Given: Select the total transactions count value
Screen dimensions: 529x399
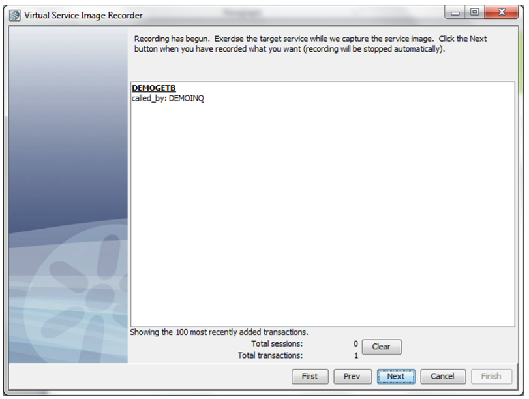Looking at the screenshot, I should [x=356, y=355].
